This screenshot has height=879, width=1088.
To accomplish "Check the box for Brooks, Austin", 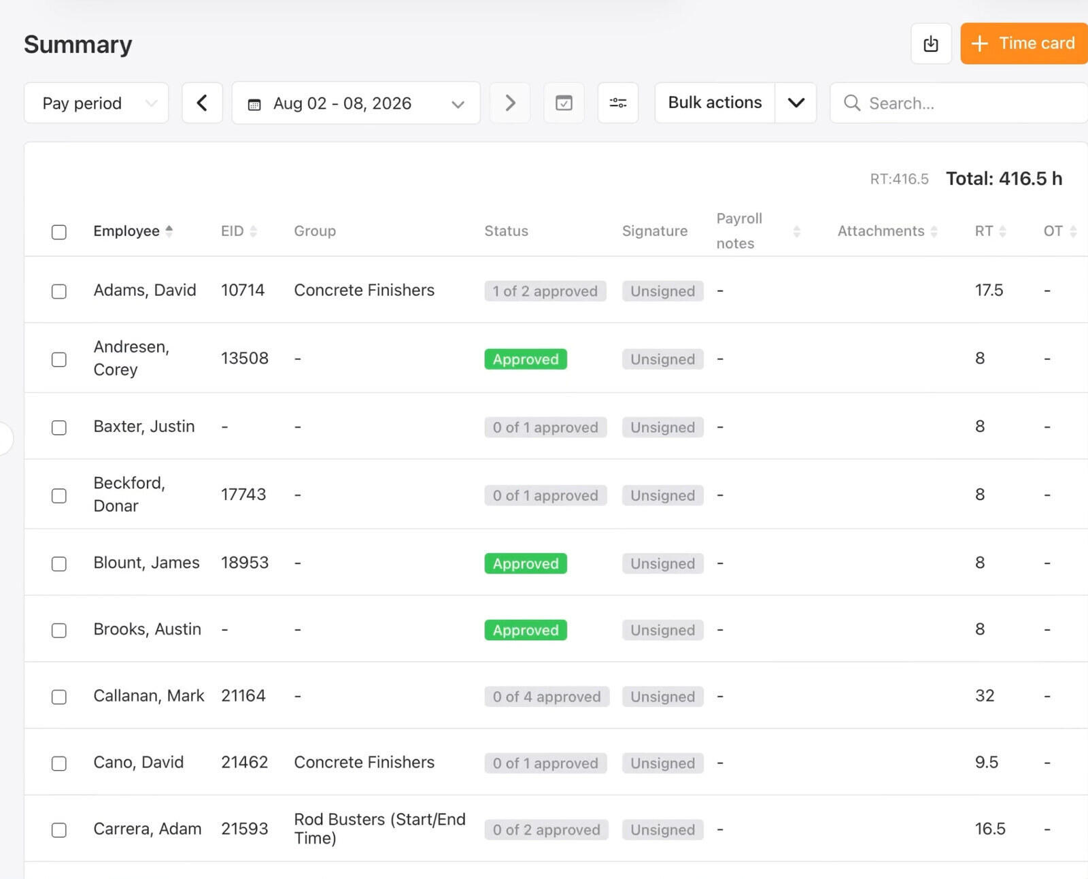I will [59, 630].
